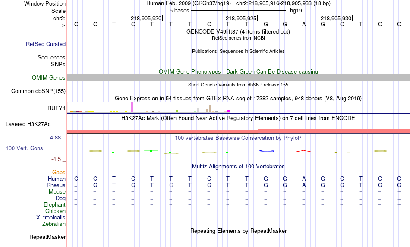Image resolution: width=410 pixels, height=247 pixels.
Task: Open 'Short Genetic Variants from dbSNP release 155' title
Action: (x=238, y=85)
